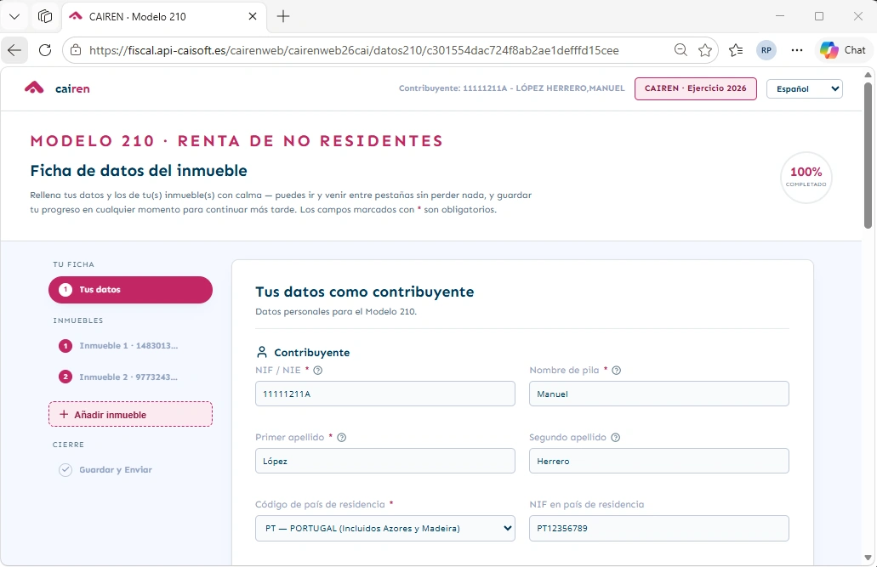The height and width of the screenshot is (567, 877).
Task: Click the Nombre de pila field
Action: click(x=659, y=394)
